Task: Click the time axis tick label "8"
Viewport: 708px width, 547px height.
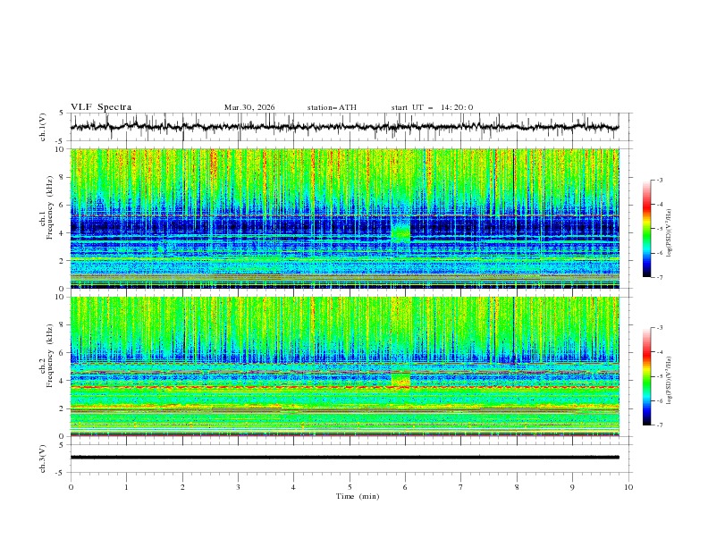Action: pos(517,487)
